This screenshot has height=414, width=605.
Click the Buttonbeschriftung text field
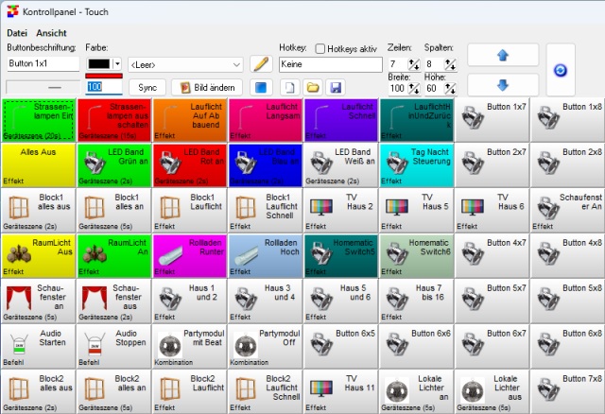(x=43, y=64)
